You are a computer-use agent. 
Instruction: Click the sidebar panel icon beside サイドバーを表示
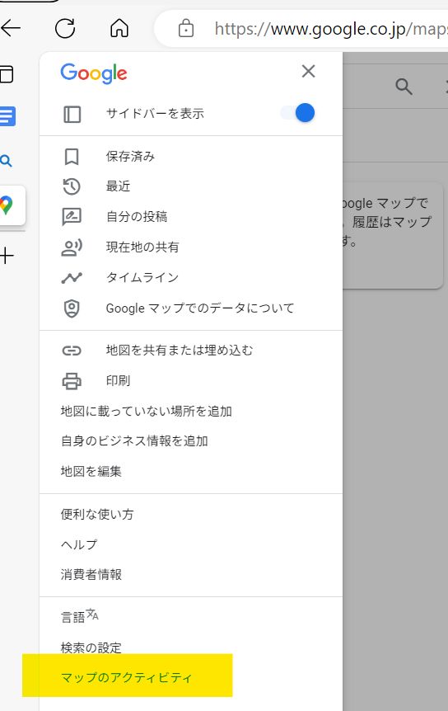click(x=72, y=115)
